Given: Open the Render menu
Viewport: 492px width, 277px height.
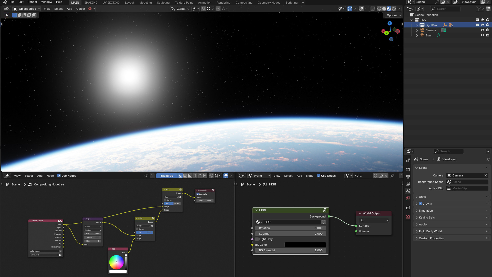Looking at the screenshot, I should [32, 2].
